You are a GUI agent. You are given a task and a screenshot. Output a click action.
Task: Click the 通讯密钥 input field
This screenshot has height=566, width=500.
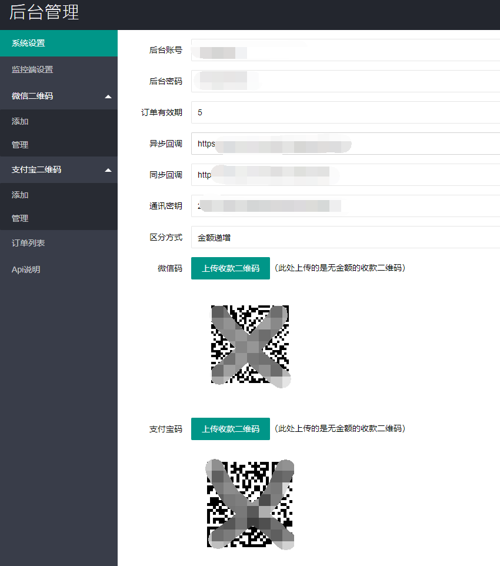[345, 206]
